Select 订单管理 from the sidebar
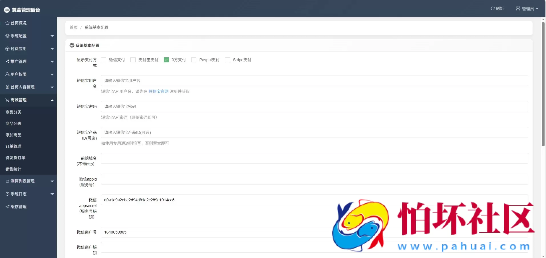The height and width of the screenshot is (258, 546). coord(13,146)
